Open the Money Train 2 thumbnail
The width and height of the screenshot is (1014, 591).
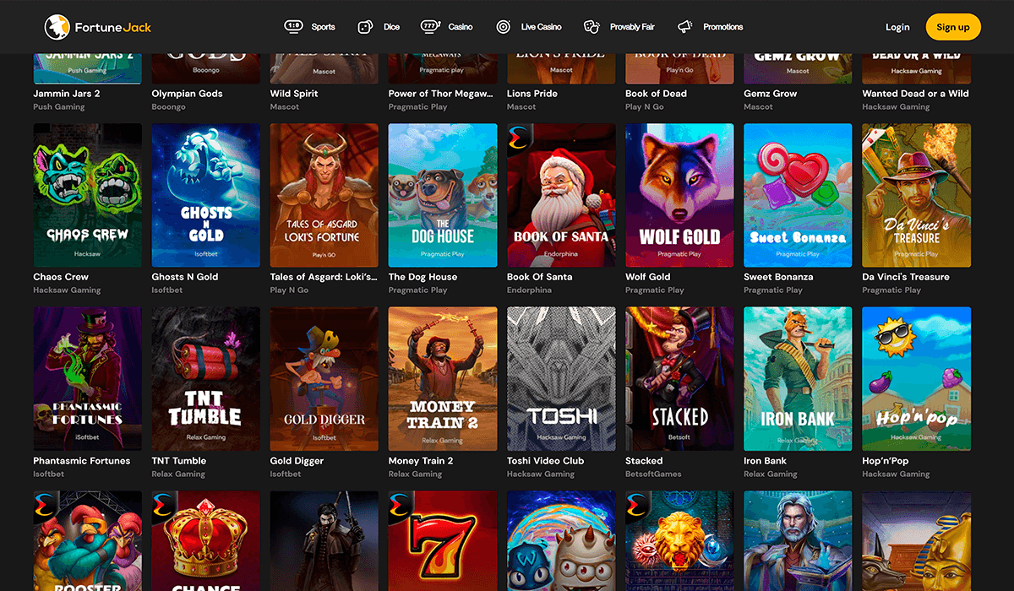[443, 379]
